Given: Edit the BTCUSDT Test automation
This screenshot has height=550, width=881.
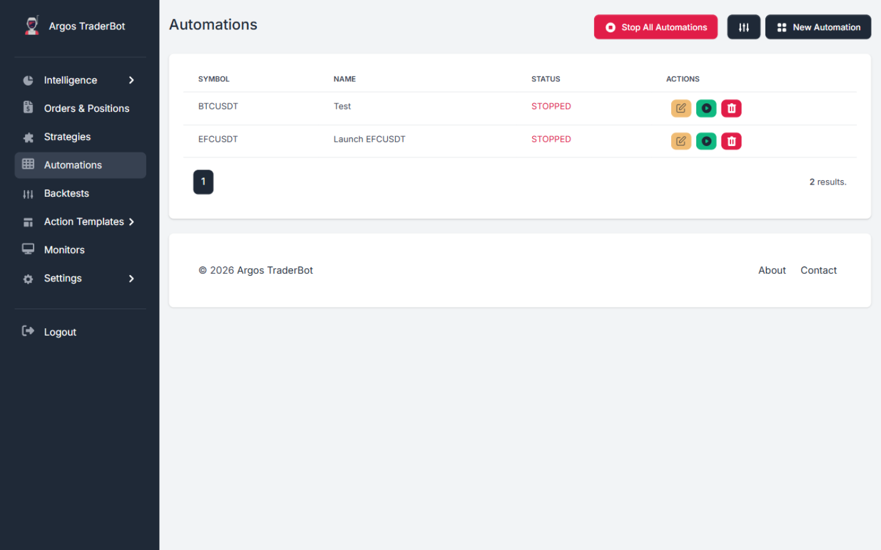Looking at the screenshot, I should click(681, 108).
